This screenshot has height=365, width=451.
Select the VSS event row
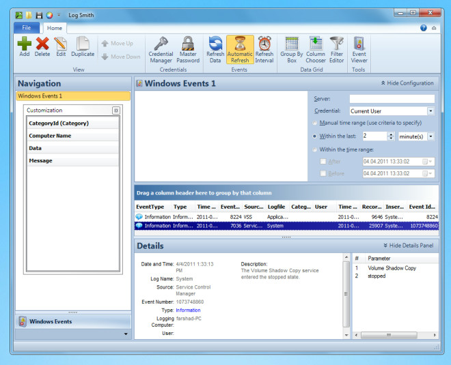[286, 217]
